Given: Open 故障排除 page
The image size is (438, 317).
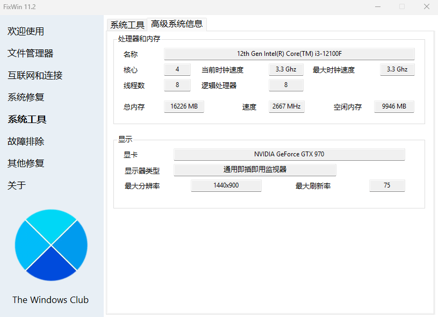Looking at the screenshot, I should (x=26, y=141).
